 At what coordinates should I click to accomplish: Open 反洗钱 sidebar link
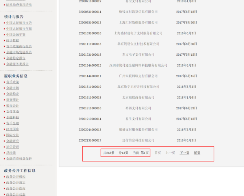pos(11,153)
